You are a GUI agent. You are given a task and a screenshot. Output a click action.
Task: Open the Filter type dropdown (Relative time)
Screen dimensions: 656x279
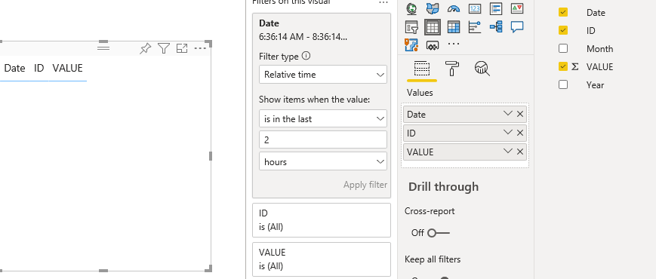point(323,75)
